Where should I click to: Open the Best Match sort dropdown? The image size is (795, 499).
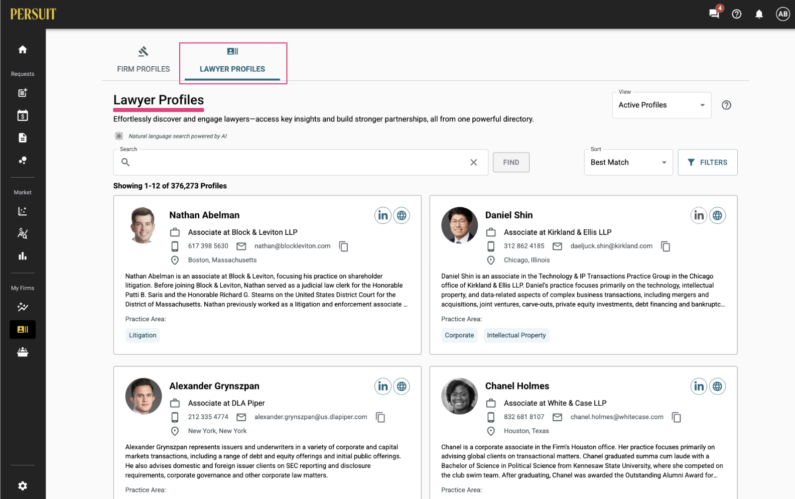628,162
